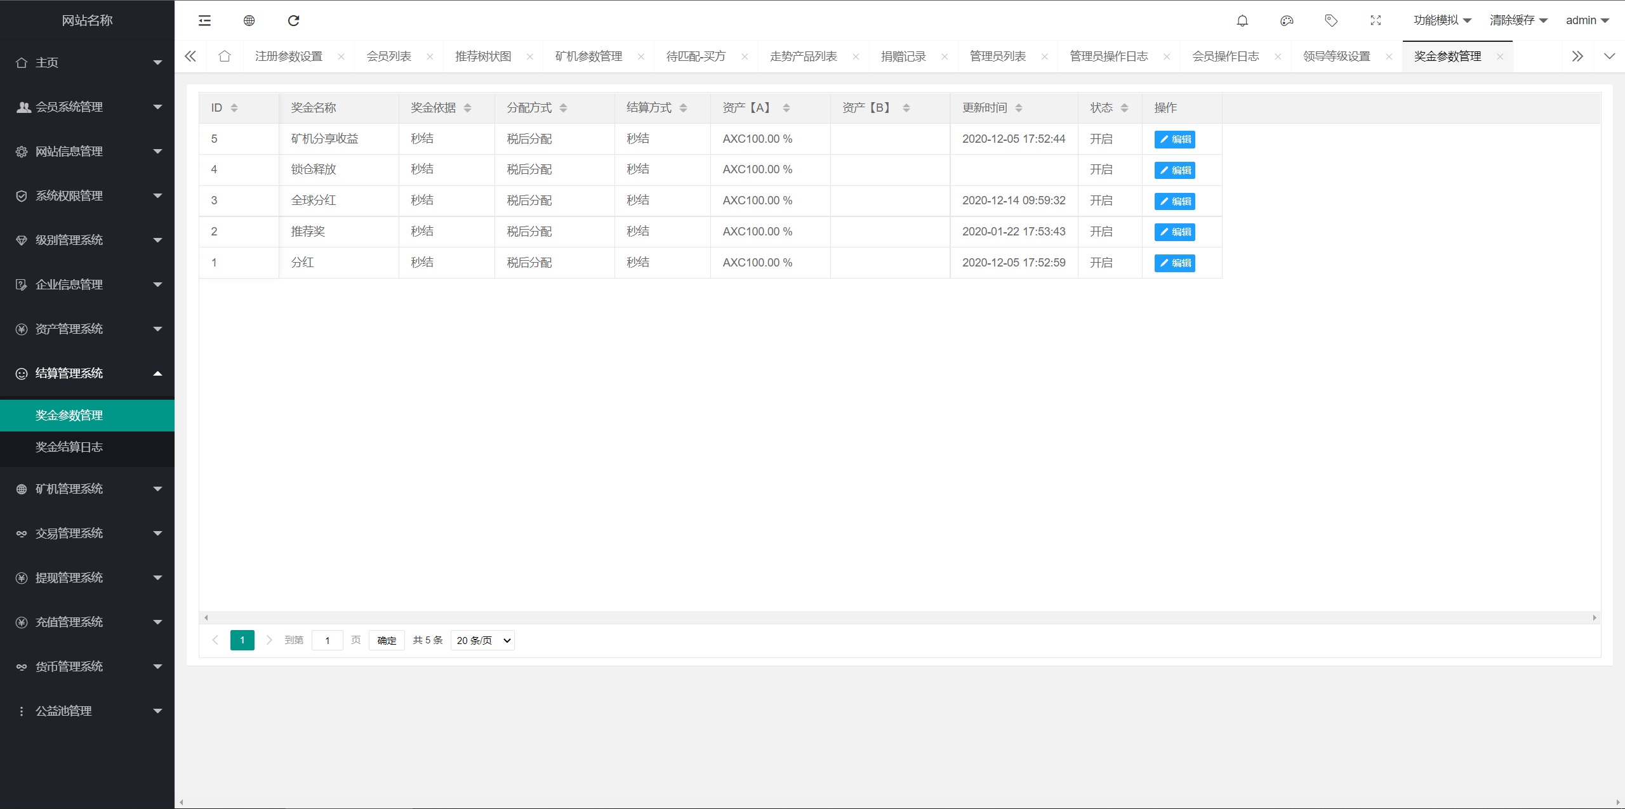
Task: Click the 确定 page jump button
Action: click(386, 640)
